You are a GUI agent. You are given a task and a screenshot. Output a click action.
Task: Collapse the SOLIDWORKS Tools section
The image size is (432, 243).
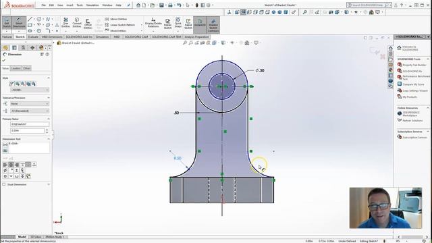[x=428, y=59]
